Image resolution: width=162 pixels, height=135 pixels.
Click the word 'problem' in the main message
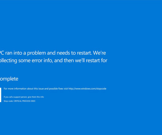click(x=36, y=53)
